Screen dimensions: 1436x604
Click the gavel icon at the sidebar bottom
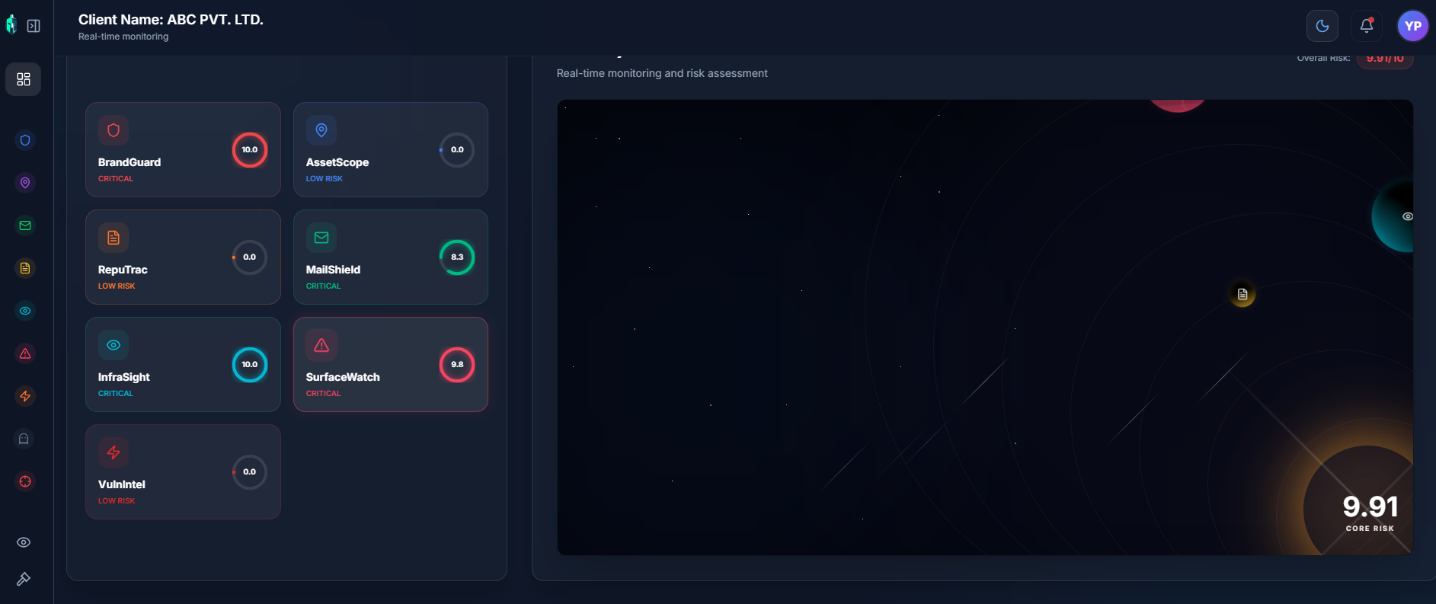coord(24,579)
